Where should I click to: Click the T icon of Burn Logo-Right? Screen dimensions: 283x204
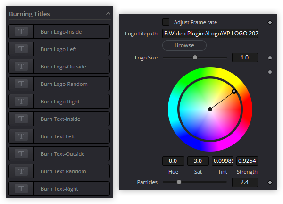pos(21,102)
